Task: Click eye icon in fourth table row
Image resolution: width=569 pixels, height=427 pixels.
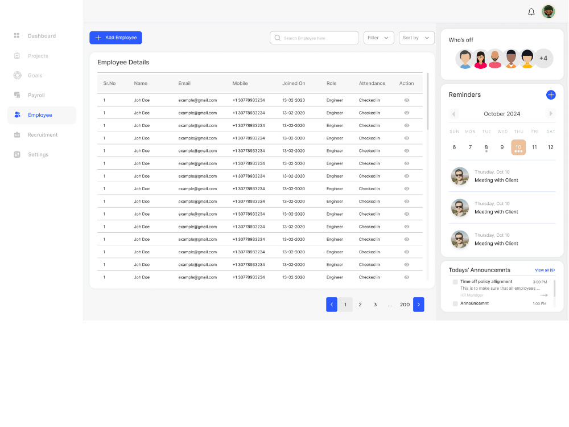Action: tap(406, 138)
